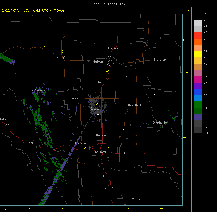Select the magenta 39 dBZ legend color

point(198,79)
